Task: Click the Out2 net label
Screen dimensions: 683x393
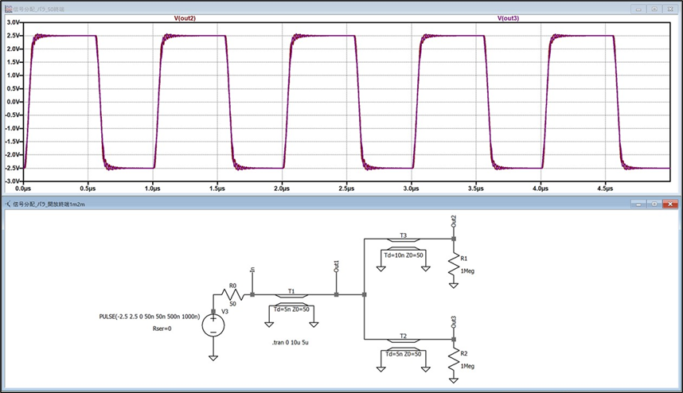Action: pyautogui.click(x=453, y=221)
